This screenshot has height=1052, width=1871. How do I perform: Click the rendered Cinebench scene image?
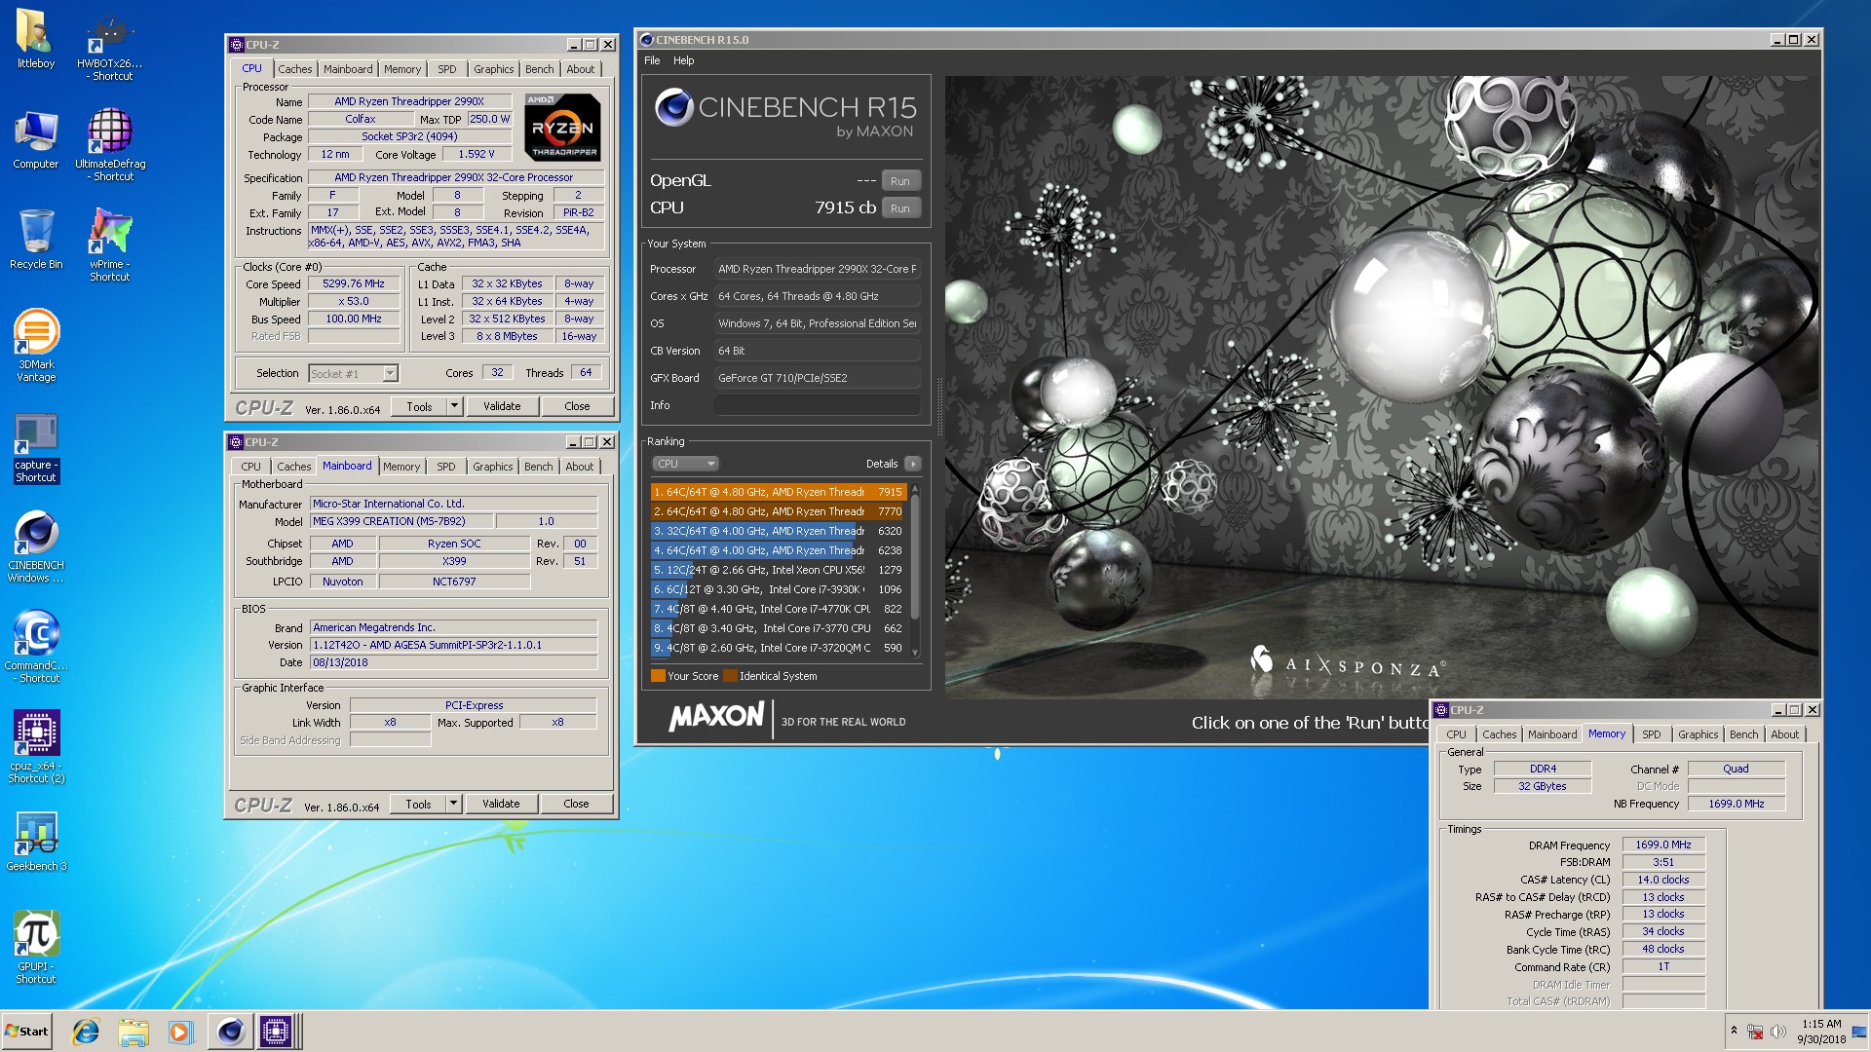(x=1382, y=387)
